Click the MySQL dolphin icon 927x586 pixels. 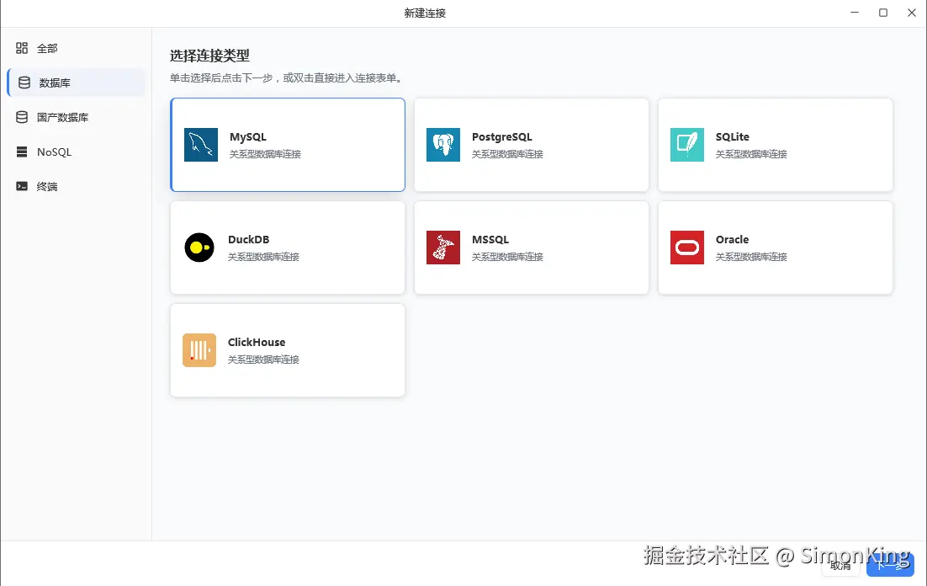pyautogui.click(x=201, y=145)
